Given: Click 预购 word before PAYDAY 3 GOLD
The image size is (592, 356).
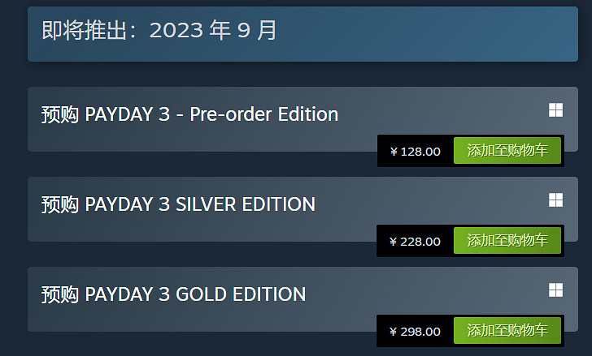Looking at the screenshot, I should click(59, 294).
